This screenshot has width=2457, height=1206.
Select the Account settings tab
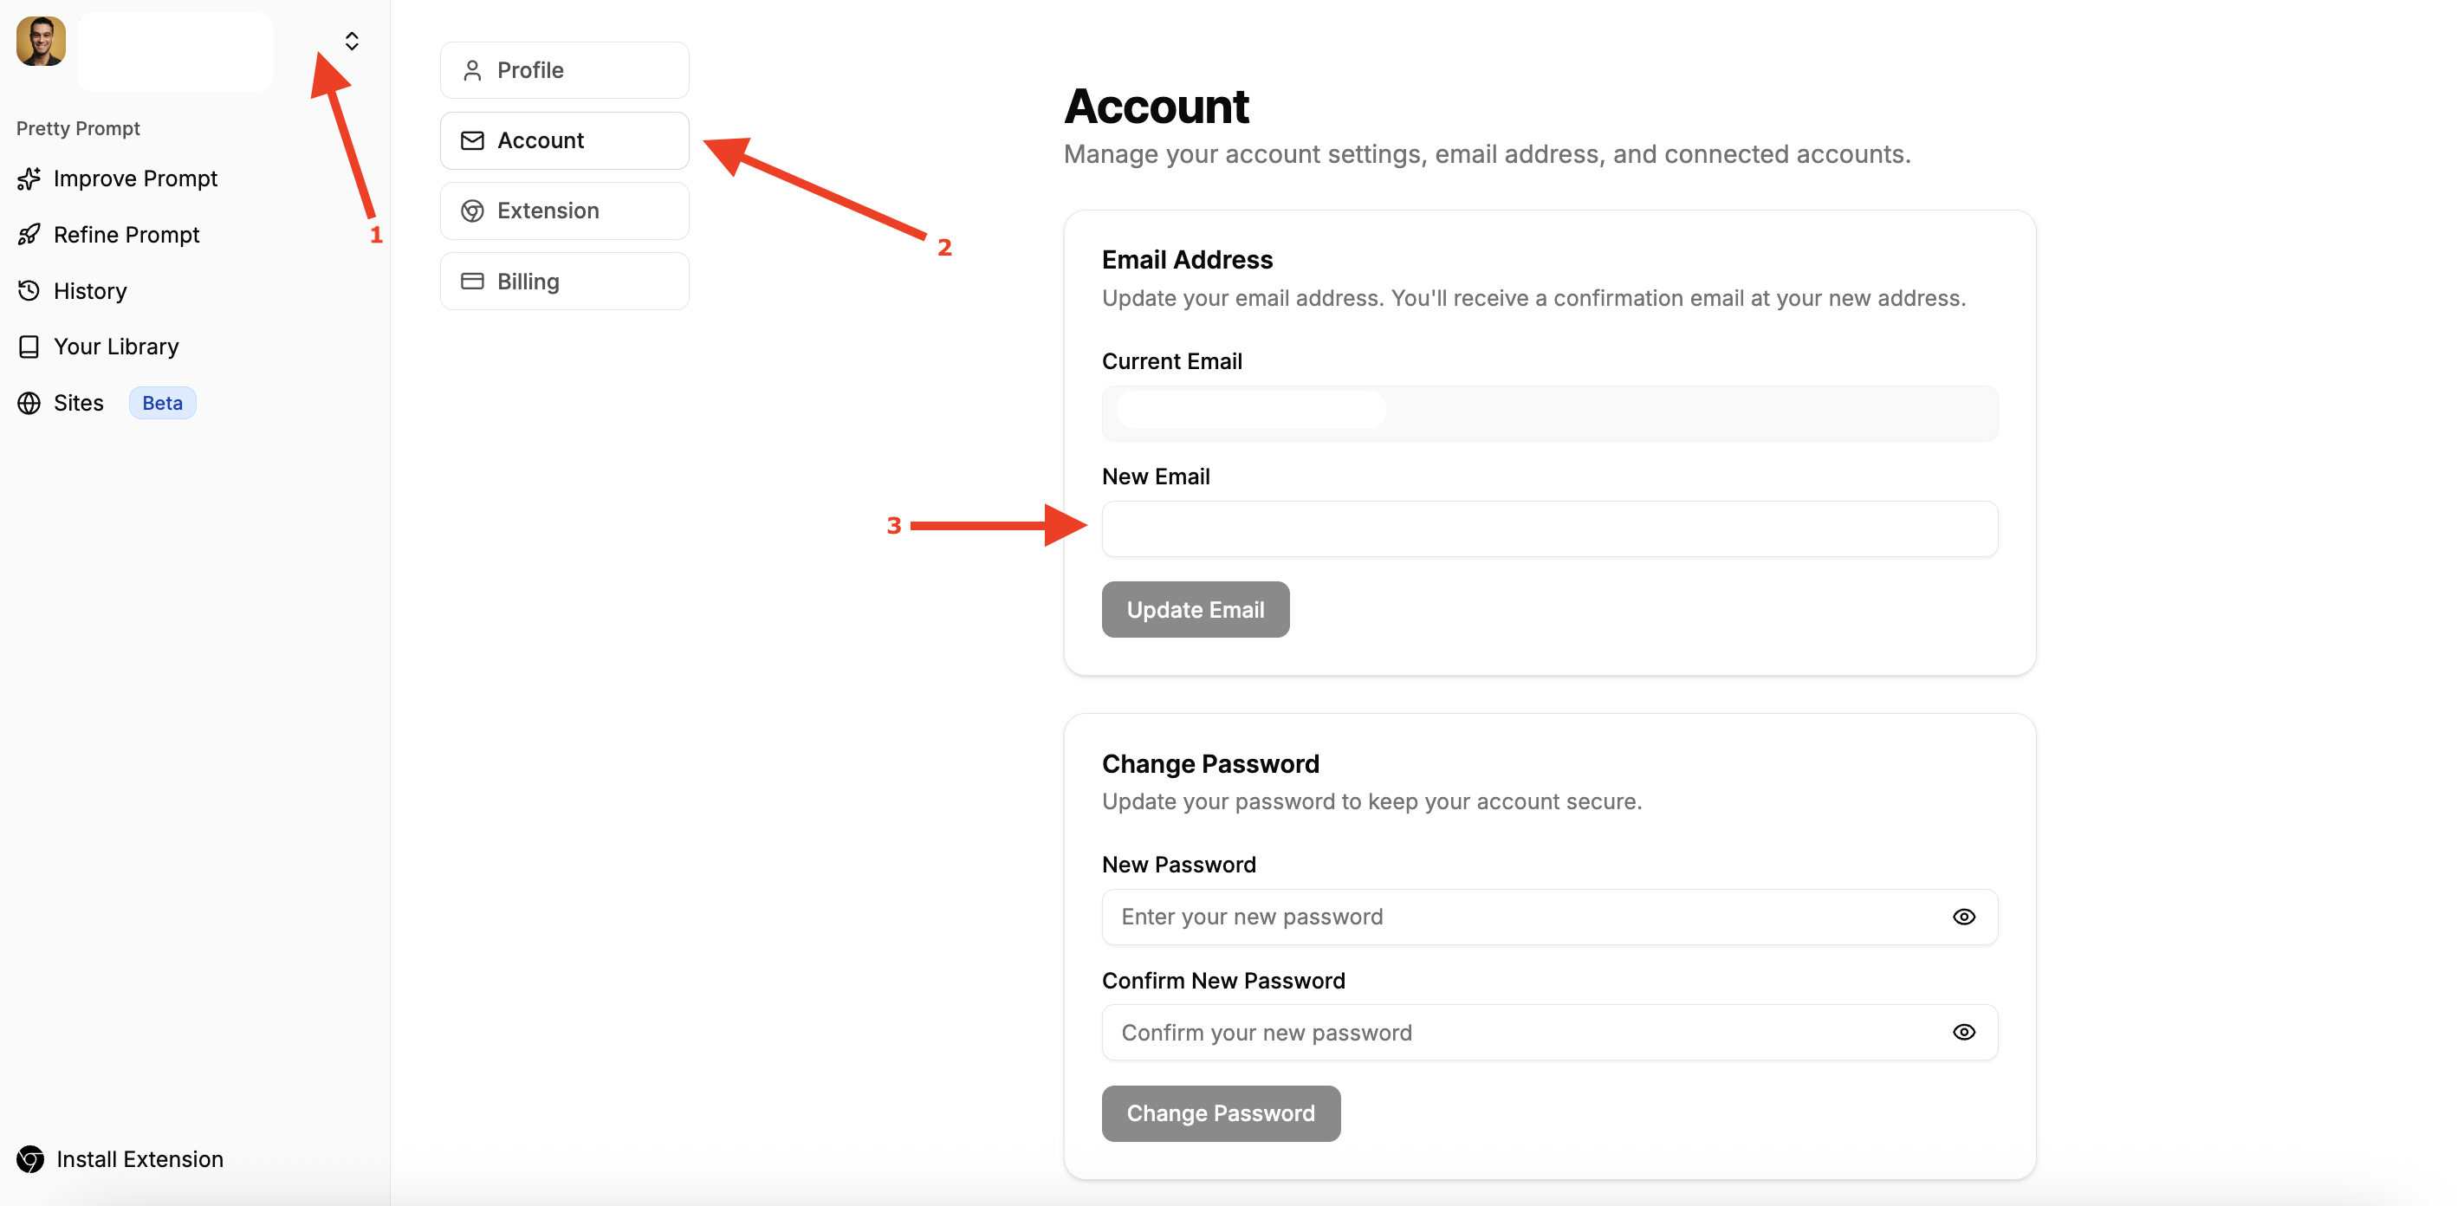[565, 140]
